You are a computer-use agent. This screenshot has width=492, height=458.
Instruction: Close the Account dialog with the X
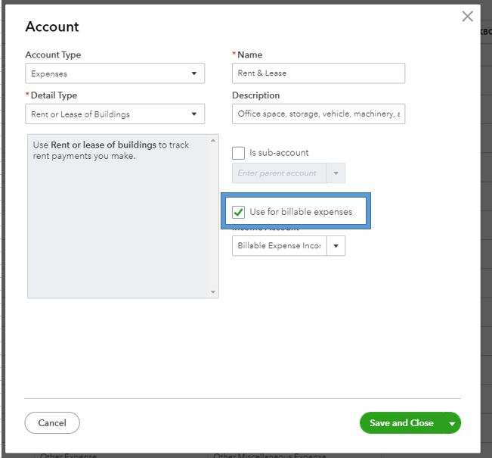coord(467,17)
